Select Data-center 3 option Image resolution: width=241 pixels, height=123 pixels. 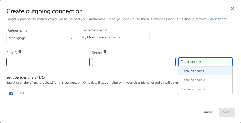[x=205, y=89]
